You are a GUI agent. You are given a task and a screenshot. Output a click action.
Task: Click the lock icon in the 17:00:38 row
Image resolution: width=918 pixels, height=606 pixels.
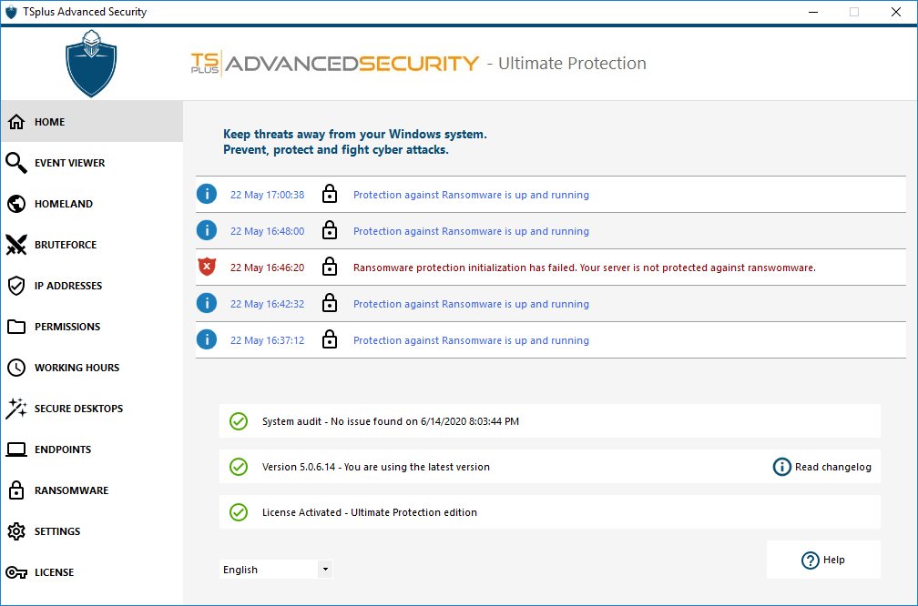[330, 194]
